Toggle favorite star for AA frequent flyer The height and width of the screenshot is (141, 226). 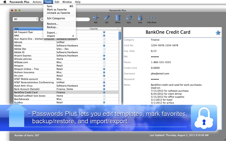pyautogui.click(x=104, y=32)
